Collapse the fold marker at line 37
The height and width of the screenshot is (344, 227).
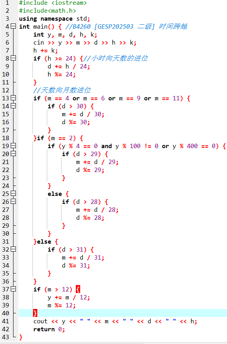coord(13,289)
